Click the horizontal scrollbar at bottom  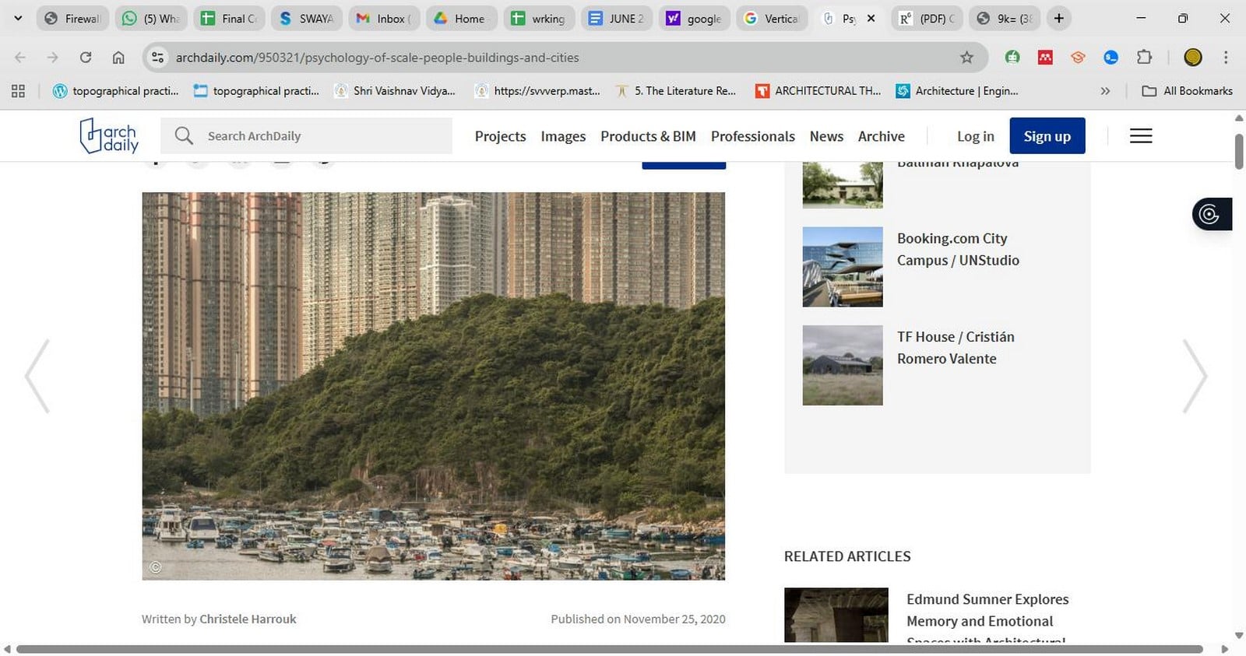click(x=609, y=649)
